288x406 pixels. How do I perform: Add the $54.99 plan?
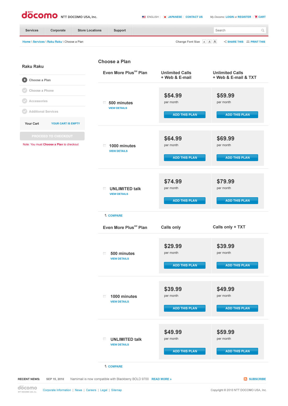coord(185,115)
